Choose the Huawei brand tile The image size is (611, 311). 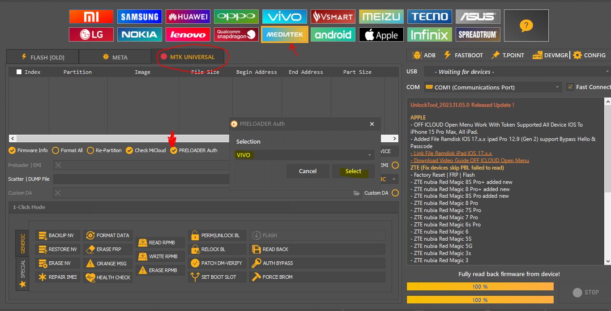(188, 17)
